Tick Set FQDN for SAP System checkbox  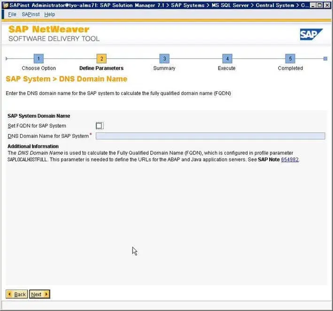(x=100, y=126)
